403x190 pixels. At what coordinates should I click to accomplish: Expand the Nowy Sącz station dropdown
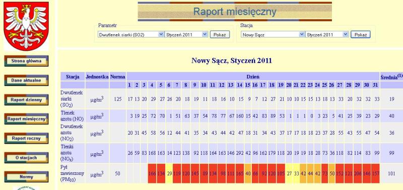[273, 35]
